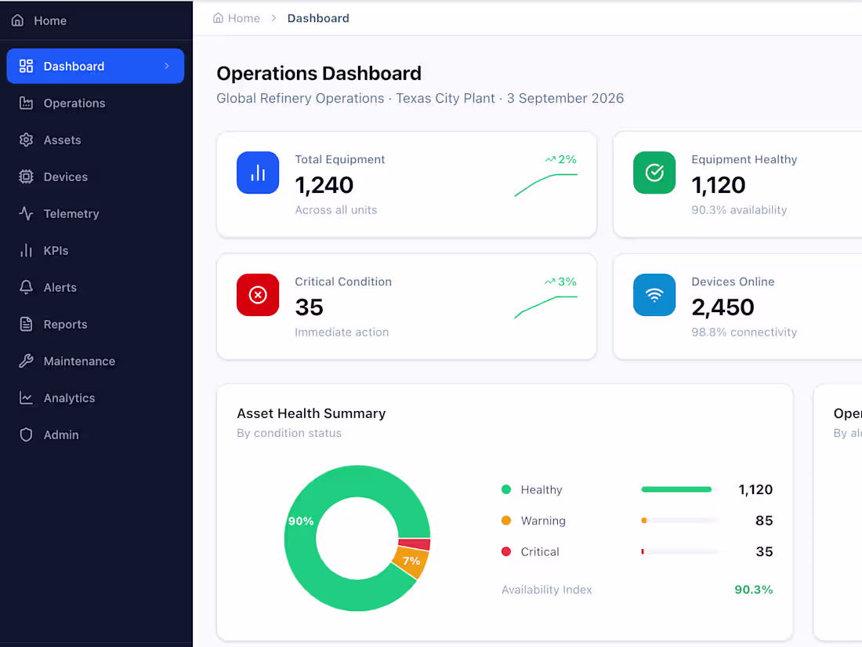Click the Warning count 85
This screenshot has height=647, width=862.
764,521
